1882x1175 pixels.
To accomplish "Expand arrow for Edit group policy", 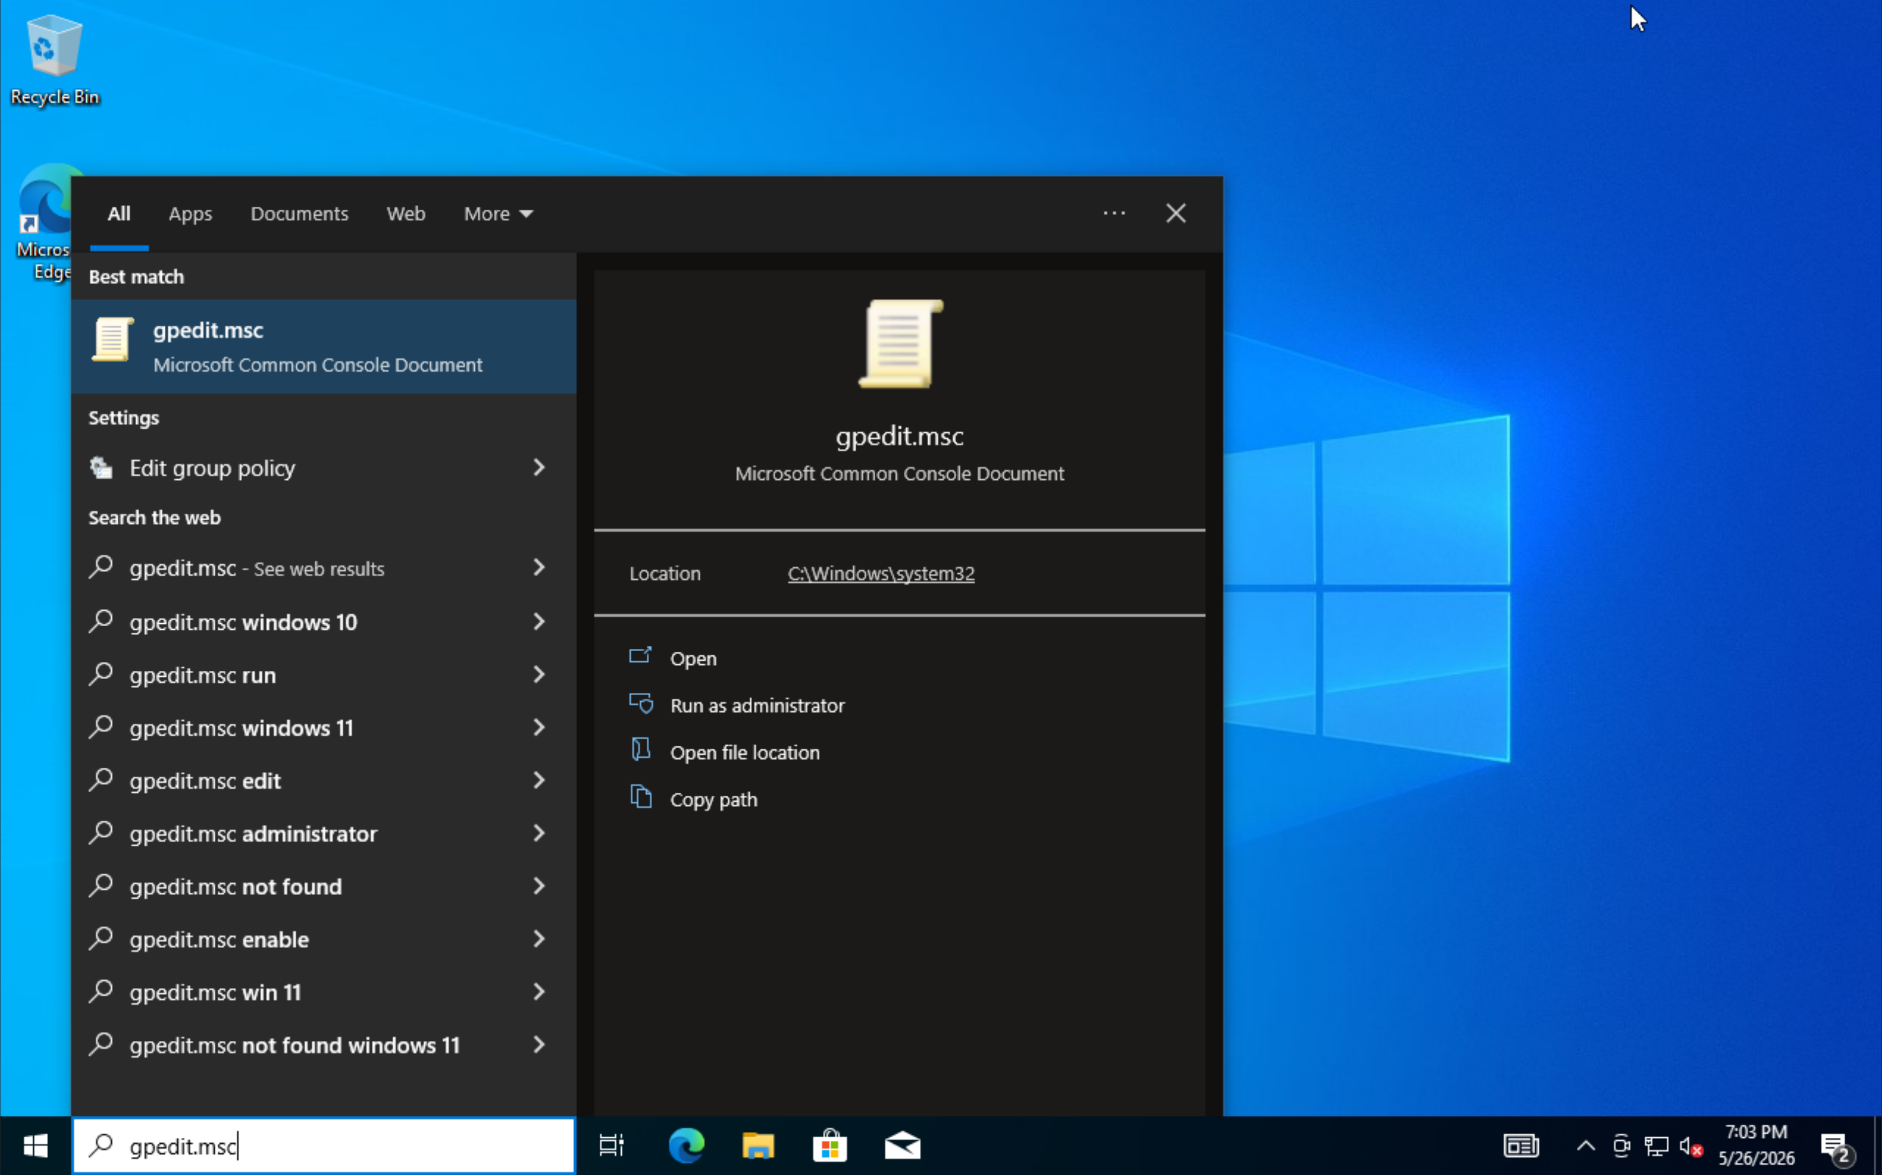I will tap(539, 467).
